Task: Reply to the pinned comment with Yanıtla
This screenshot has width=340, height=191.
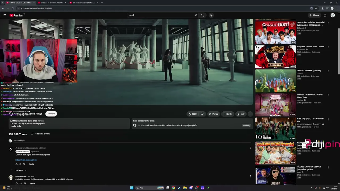Action: click(31, 164)
